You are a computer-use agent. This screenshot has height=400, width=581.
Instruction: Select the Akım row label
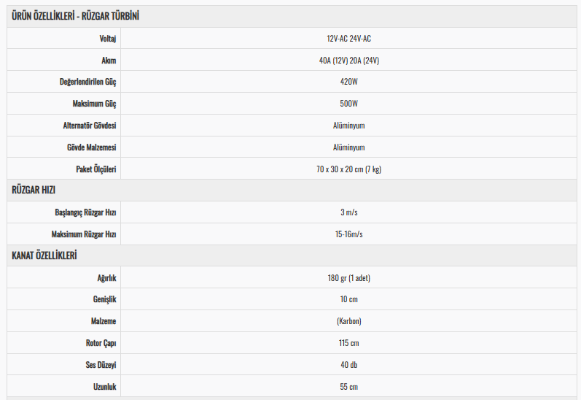point(109,60)
